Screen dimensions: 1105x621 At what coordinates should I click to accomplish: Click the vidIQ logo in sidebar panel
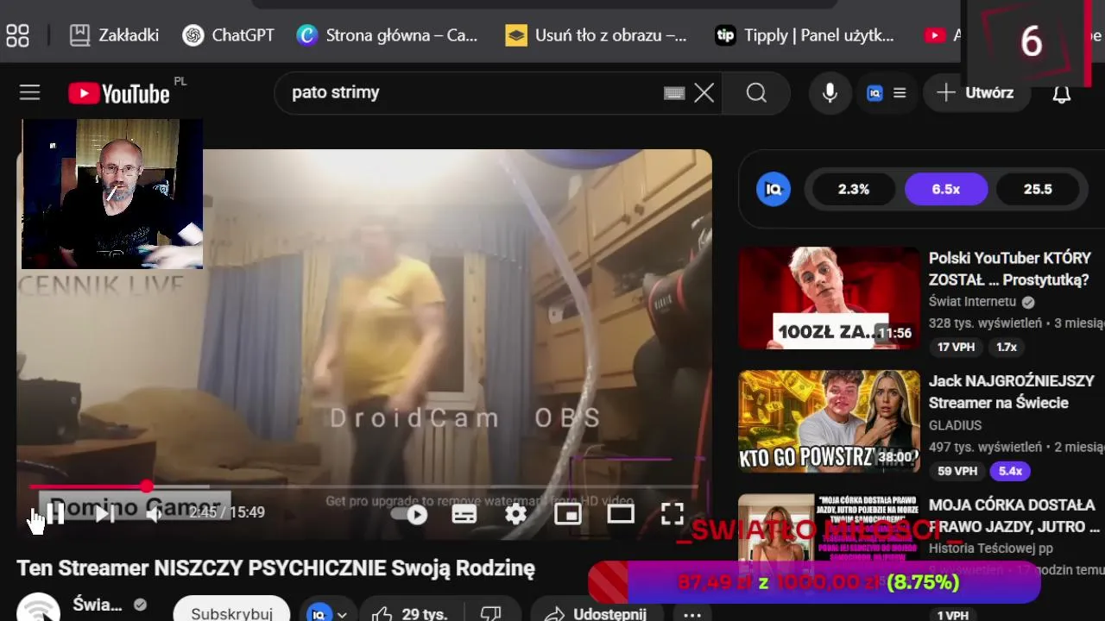[x=773, y=189]
